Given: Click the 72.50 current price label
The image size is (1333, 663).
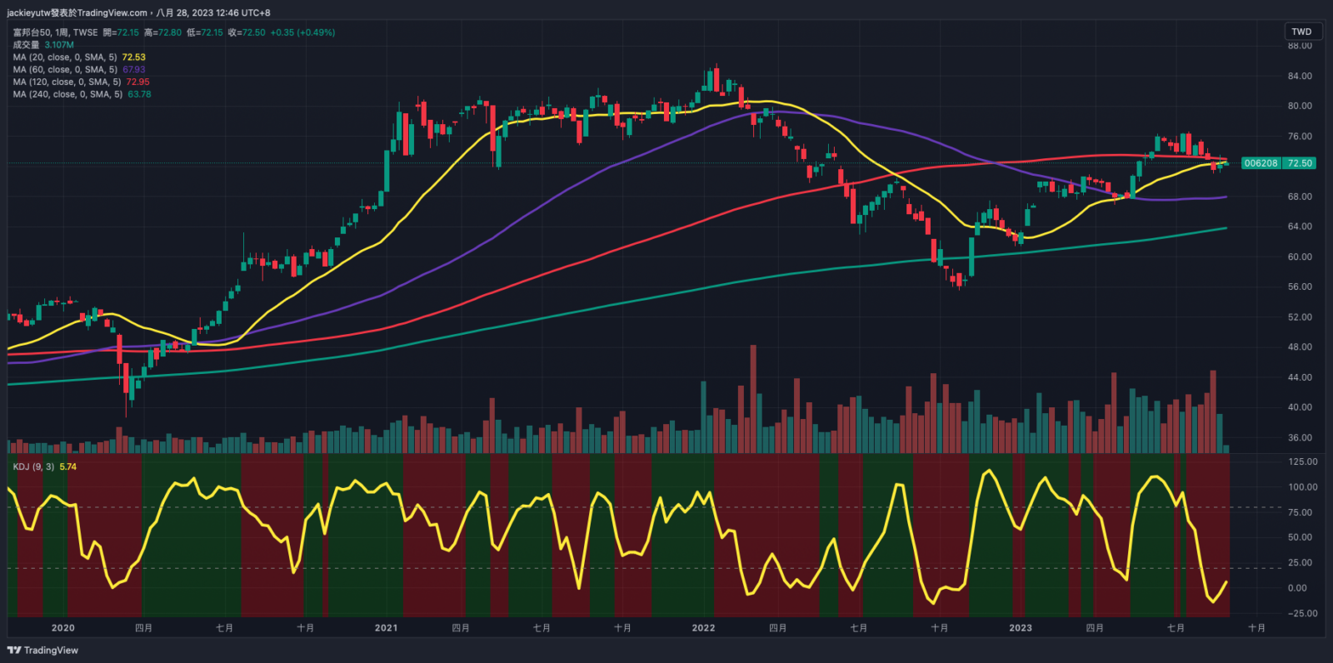Looking at the screenshot, I should pyautogui.click(x=1300, y=163).
